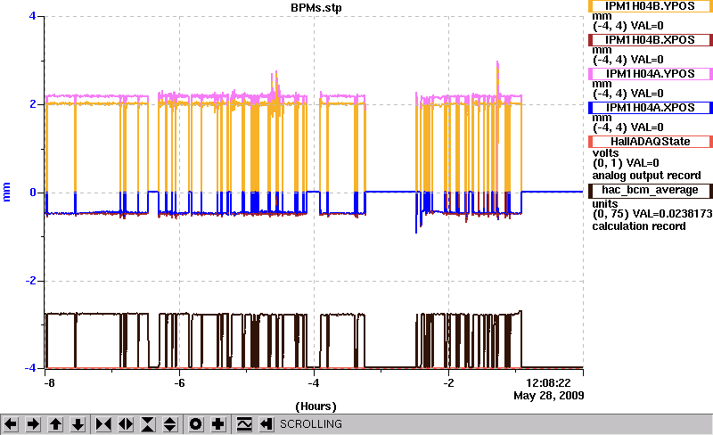Click the wave graph icon in the toolbar
This screenshot has width=713, height=435.
pyautogui.click(x=244, y=424)
